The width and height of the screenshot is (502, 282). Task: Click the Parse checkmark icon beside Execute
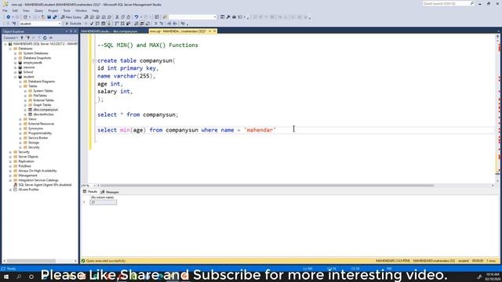click(x=92, y=23)
